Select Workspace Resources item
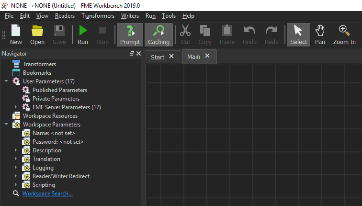 click(50, 116)
